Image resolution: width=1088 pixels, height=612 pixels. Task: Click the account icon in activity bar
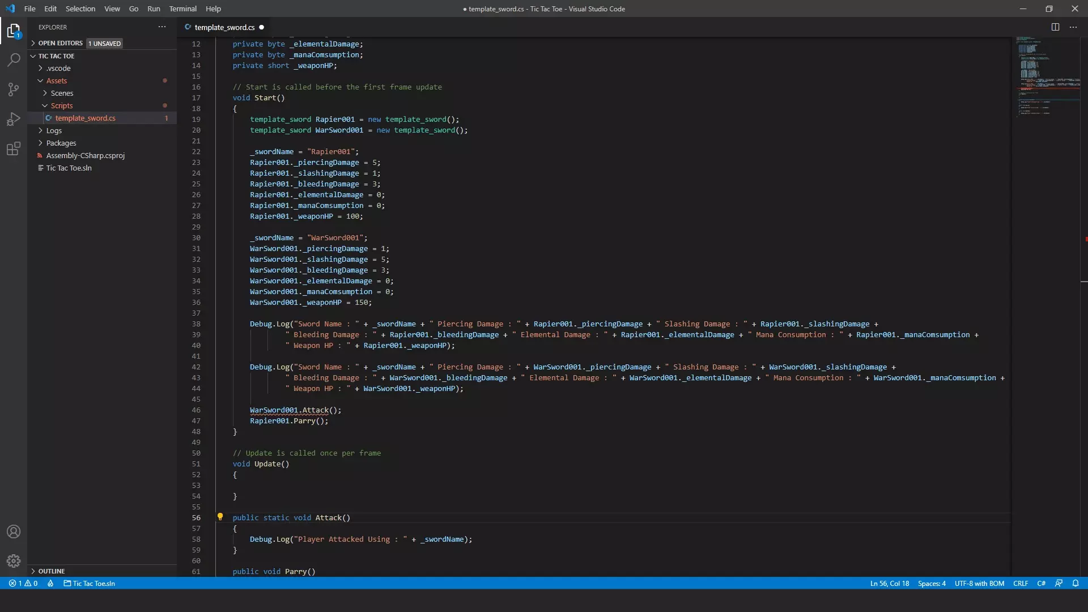[14, 532]
